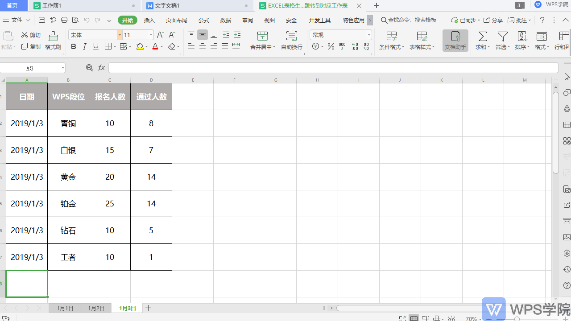Image resolution: width=571 pixels, height=321 pixels.
Task: Open the font size dropdown
Action: (151, 35)
